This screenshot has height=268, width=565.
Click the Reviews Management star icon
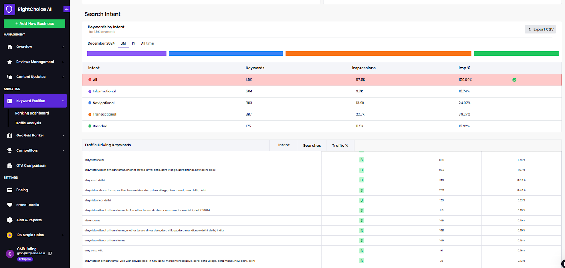click(10, 62)
